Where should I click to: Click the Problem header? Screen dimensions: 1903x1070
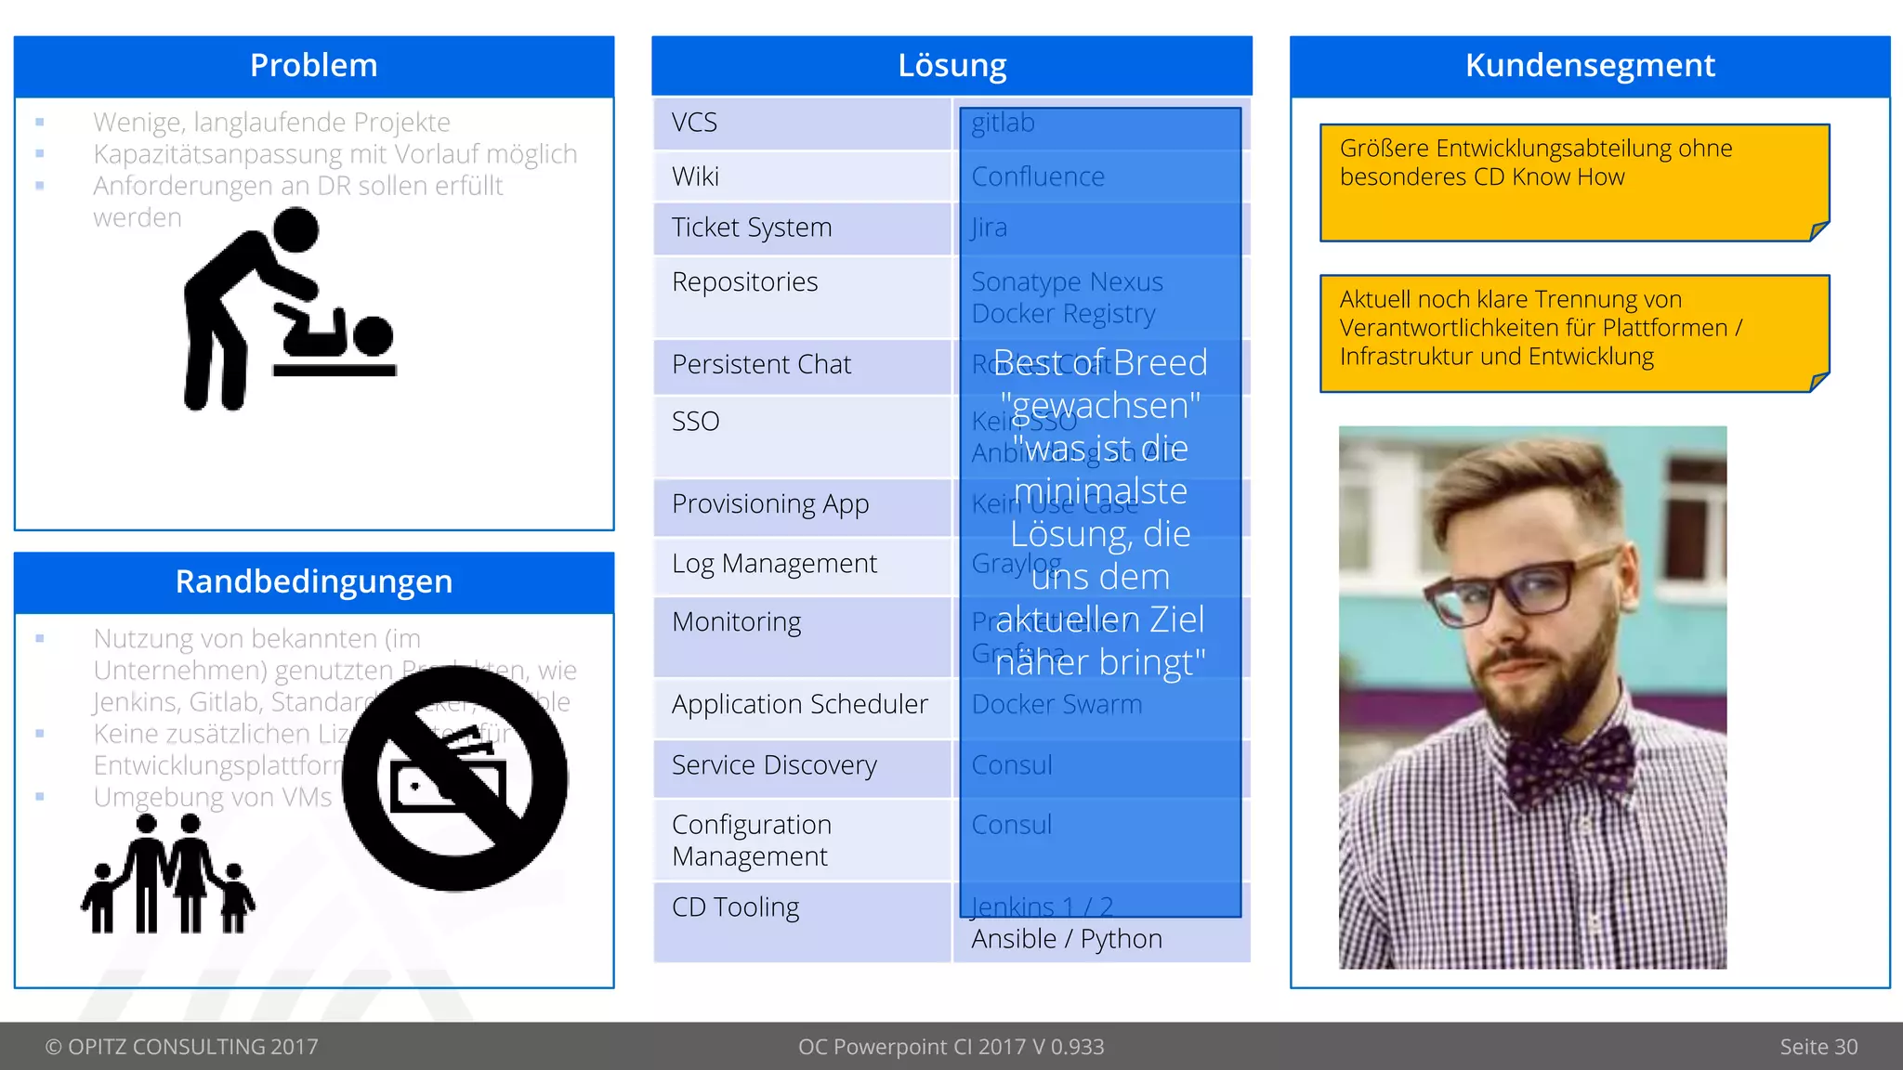point(314,66)
